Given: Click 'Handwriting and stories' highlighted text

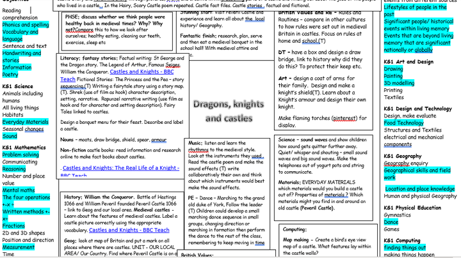Looking at the screenshot, I should pos(22,57).
